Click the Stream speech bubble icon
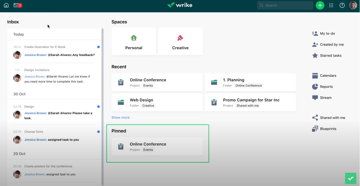Viewport: 360px width, 186px height. click(315, 98)
